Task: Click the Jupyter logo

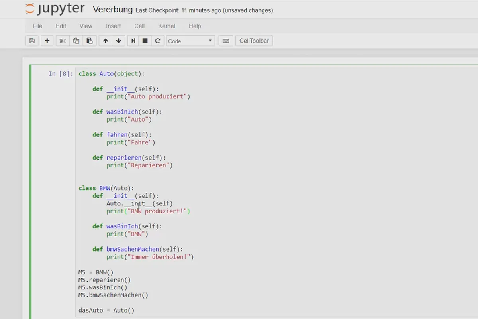Action: click(x=55, y=9)
